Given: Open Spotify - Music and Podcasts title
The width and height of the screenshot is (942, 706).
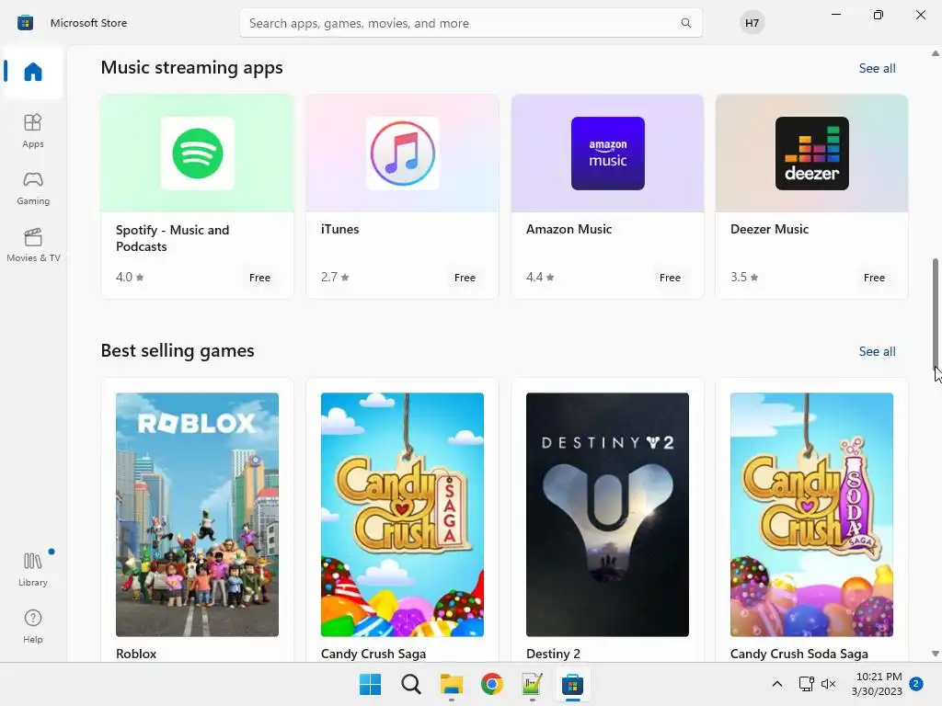Looking at the screenshot, I should pyautogui.click(x=172, y=238).
